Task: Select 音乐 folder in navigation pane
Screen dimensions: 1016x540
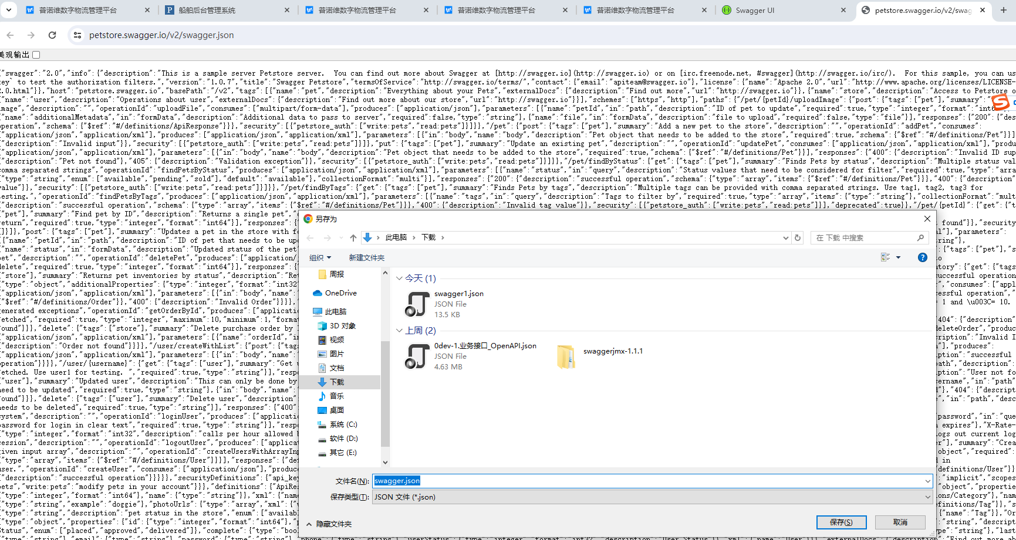Action: click(336, 396)
